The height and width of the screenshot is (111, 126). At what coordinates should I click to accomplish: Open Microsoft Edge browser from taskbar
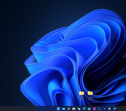click(84, 109)
